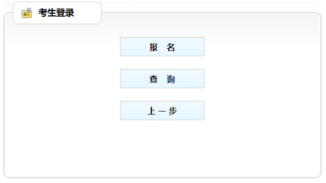This screenshot has width=326, height=183.
Task: Start registration via the 报名 button
Action: (162, 47)
